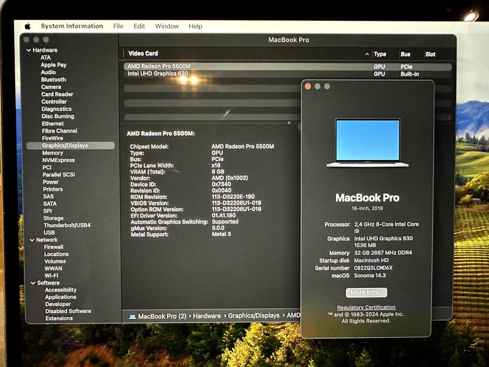Open the Window menu
The width and height of the screenshot is (489, 367).
click(167, 26)
